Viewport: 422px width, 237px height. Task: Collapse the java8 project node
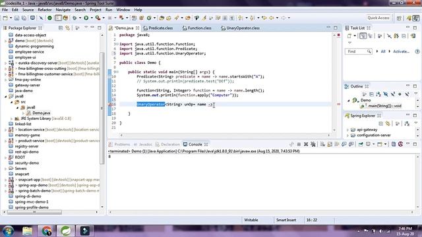coord(6,96)
